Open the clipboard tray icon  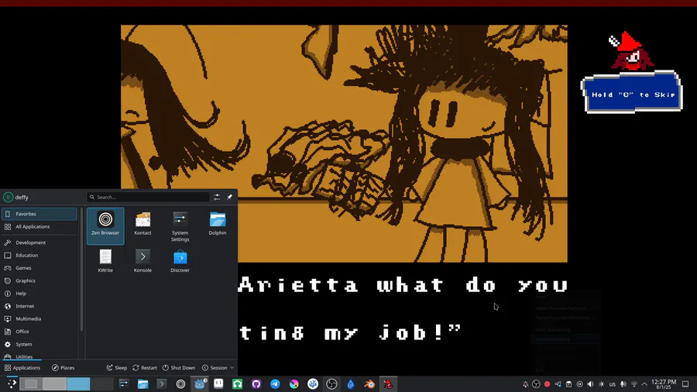pos(568,384)
